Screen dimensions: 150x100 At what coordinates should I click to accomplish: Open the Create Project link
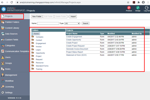coord(72,43)
